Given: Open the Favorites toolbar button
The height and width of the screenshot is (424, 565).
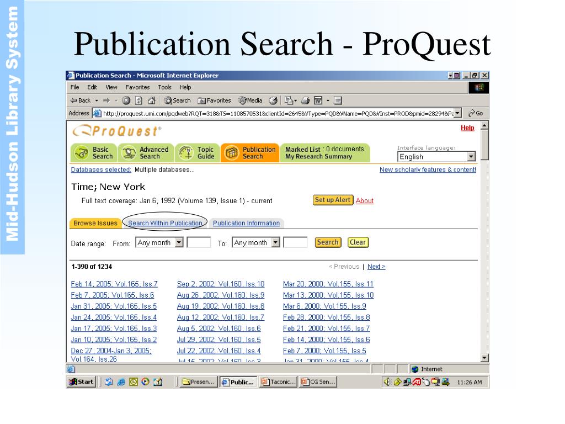Looking at the screenshot, I should pos(215,100).
